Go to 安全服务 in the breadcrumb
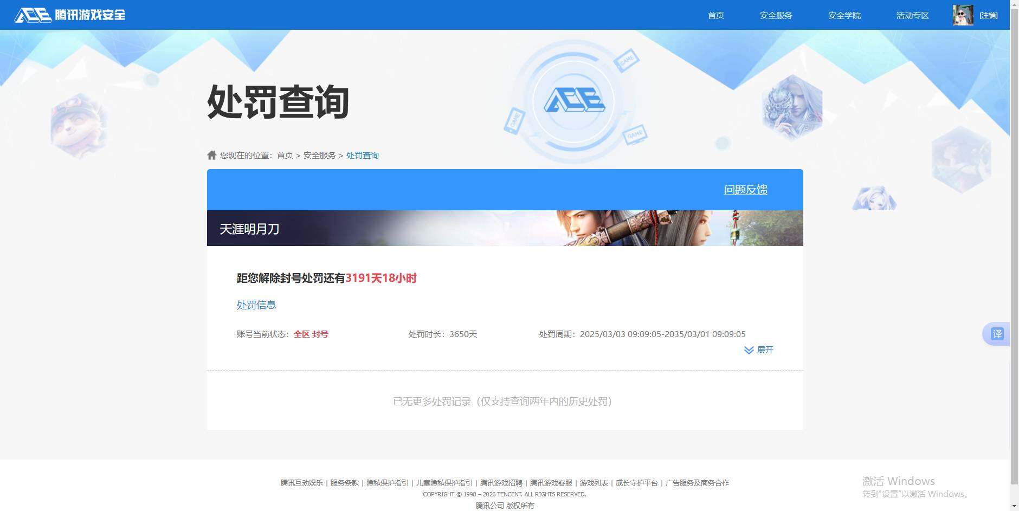Viewport: 1019px width, 511px height. (320, 156)
